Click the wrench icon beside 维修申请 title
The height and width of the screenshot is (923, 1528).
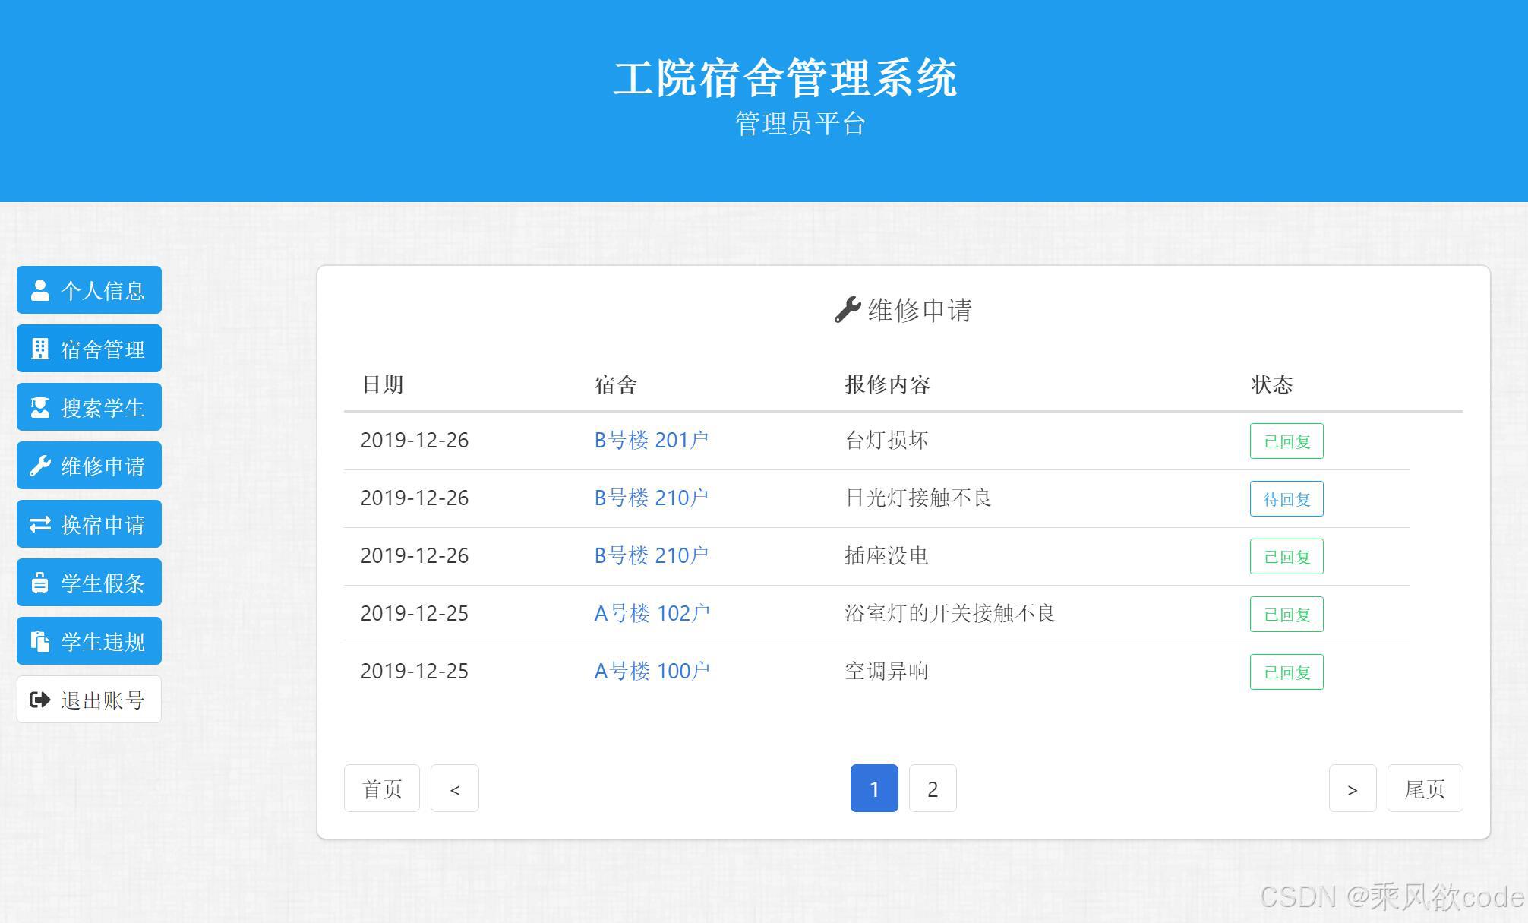tap(848, 307)
